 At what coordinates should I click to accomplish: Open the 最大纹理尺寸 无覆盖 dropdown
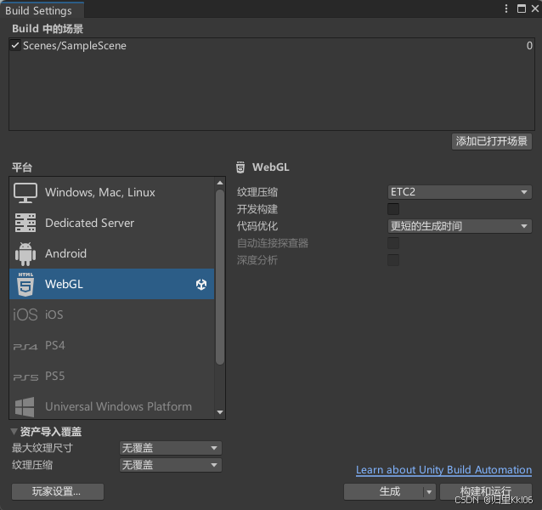(x=171, y=448)
